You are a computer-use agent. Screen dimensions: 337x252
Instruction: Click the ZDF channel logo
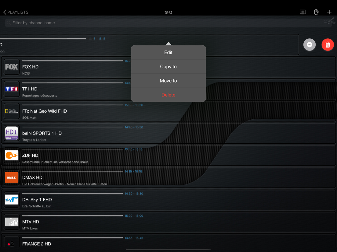[11, 155]
